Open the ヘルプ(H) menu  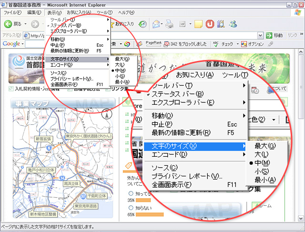coord(126,12)
